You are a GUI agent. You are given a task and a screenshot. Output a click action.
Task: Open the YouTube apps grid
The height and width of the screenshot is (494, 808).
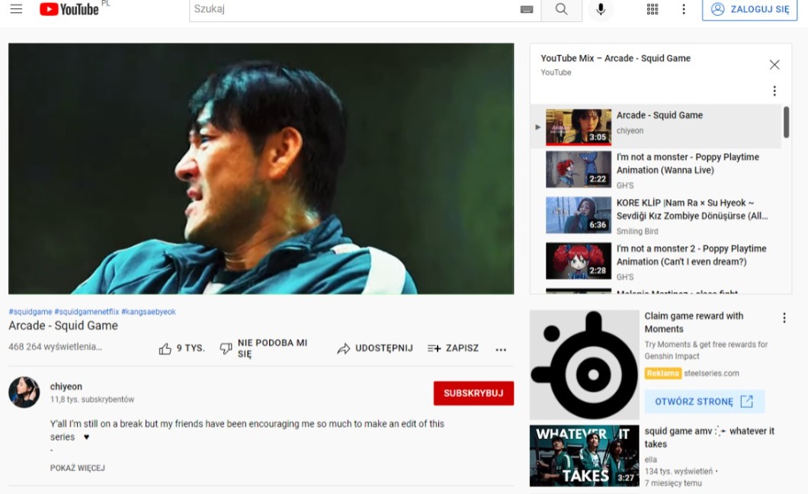point(652,9)
